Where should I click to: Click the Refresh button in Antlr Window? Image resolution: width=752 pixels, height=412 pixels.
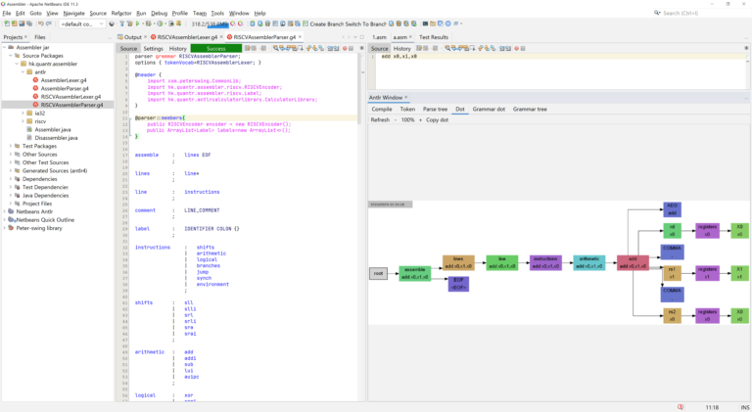(x=380, y=119)
